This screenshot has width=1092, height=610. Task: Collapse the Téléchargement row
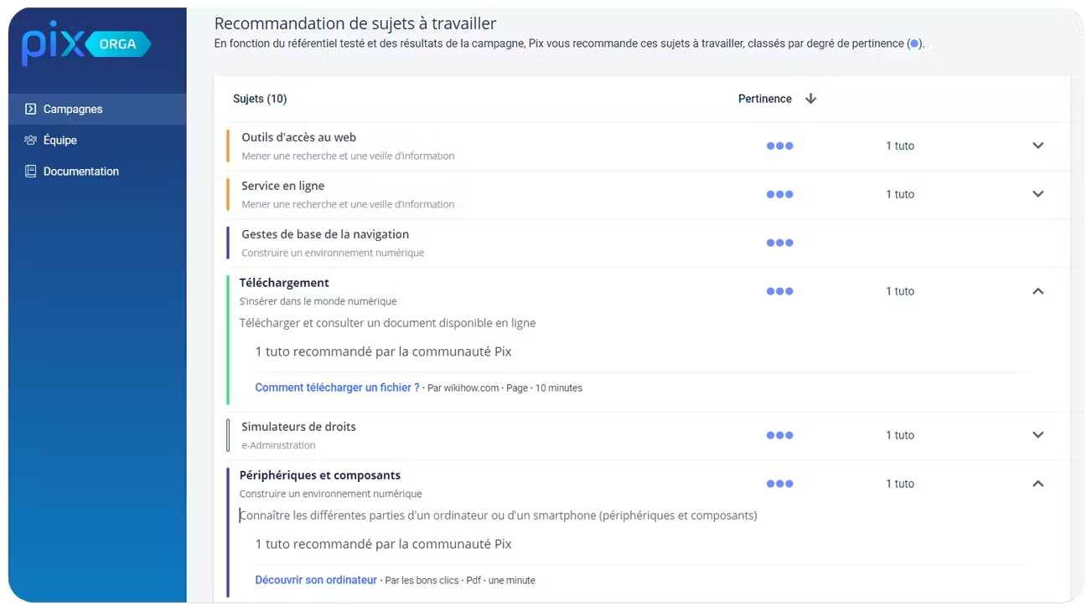pos(1038,291)
